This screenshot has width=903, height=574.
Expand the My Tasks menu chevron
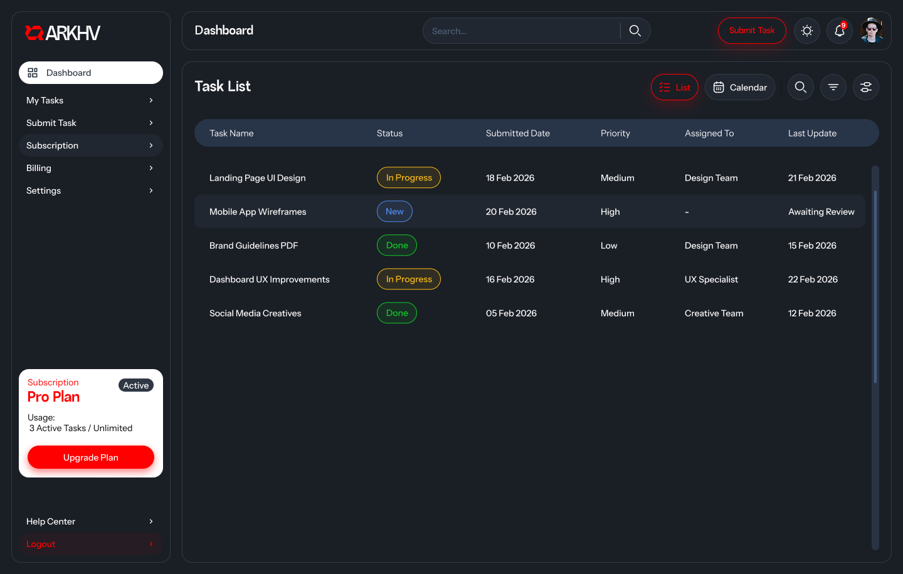pyautogui.click(x=151, y=100)
